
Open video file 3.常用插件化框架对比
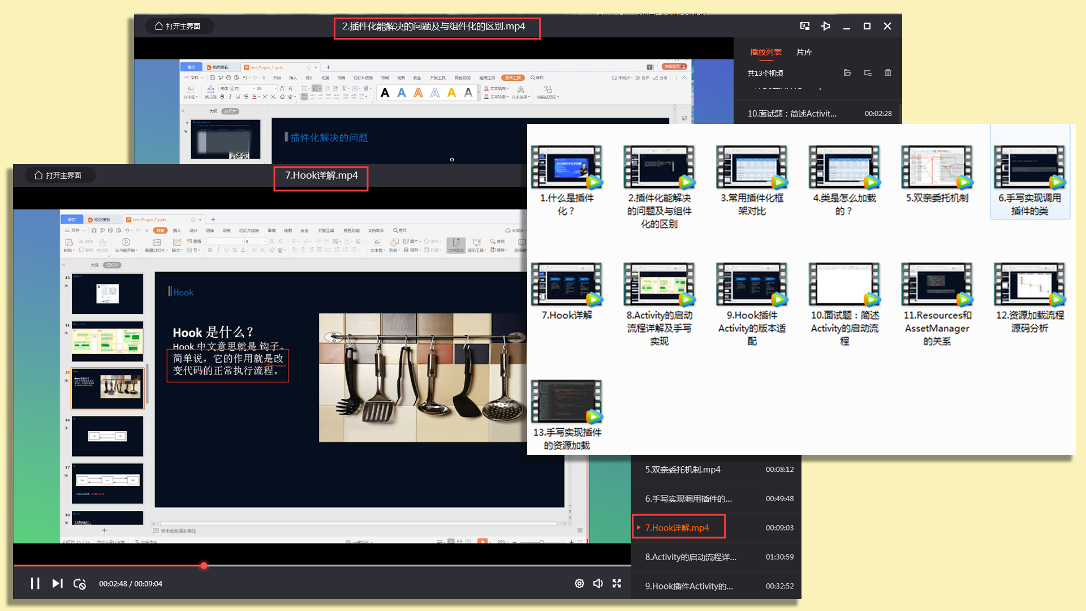click(x=752, y=181)
